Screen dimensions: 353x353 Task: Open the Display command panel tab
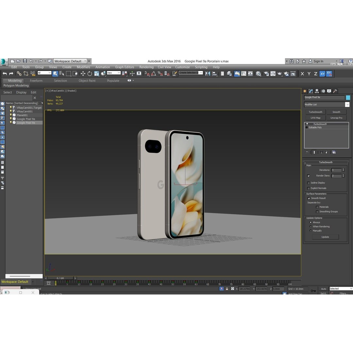tap(329, 91)
